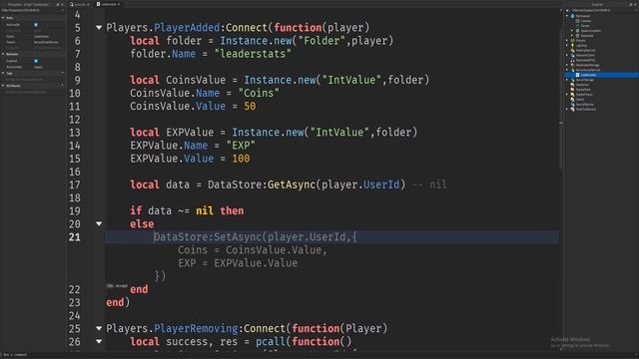Screen dimensions: 639x359
Task: Select the Workspace icon in Explorer
Action: pos(572,16)
